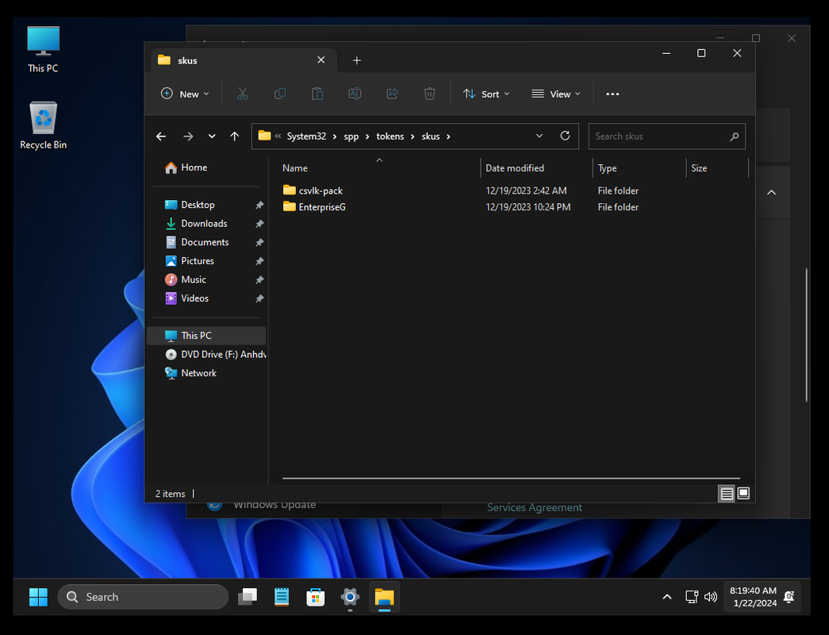Go forward with the right arrow
This screenshot has width=829, height=635.
(188, 137)
